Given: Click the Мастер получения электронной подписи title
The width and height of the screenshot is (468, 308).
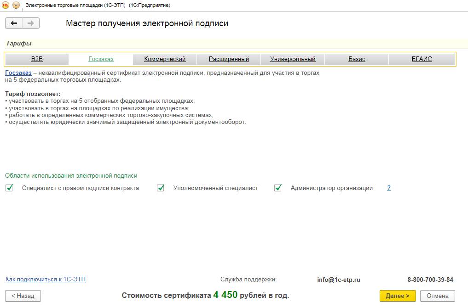Looking at the screenshot, I should (x=147, y=23).
